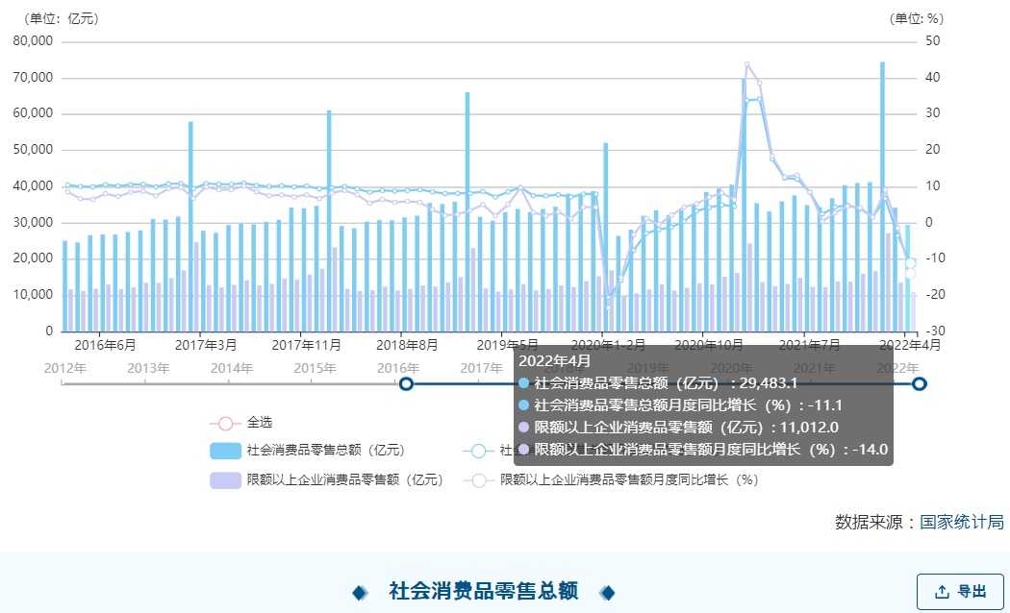Click the 2016年 label on timeline
The width and height of the screenshot is (1010, 613).
click(398, 368)
